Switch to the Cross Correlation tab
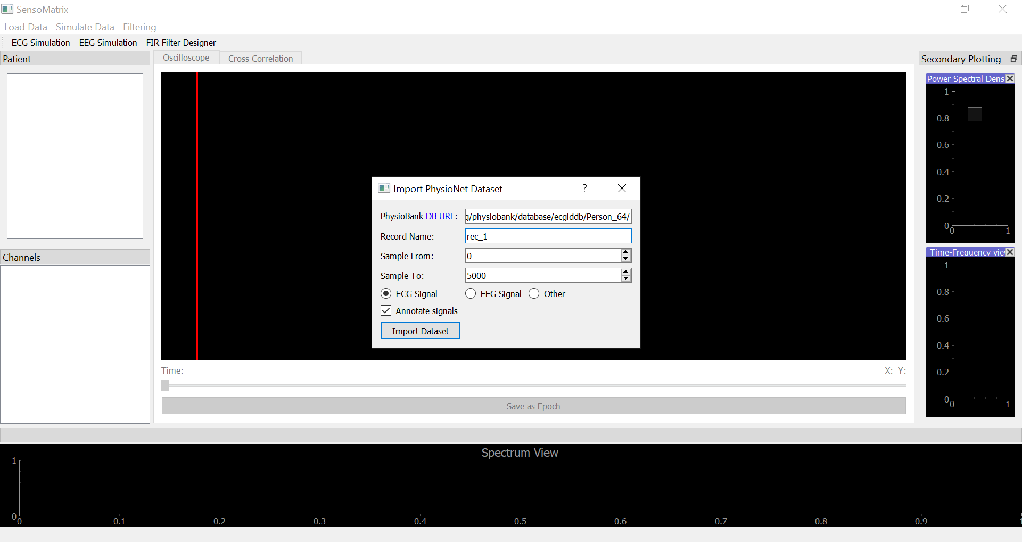Image resolution: width=1022 pixels, height=542 pixels. pyautogui.click(x=260, y=59)
